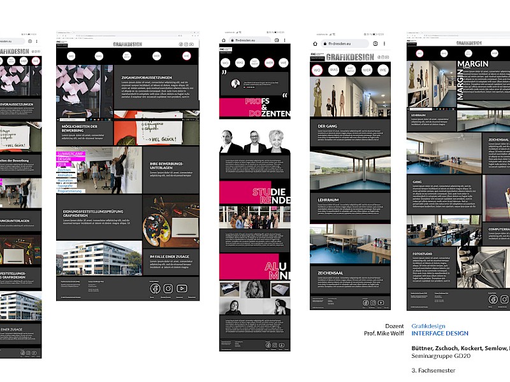Open YouTube icon in Profs & Dozenten mockup footer
Screen dimensions: 510x382
pos(282,345)
